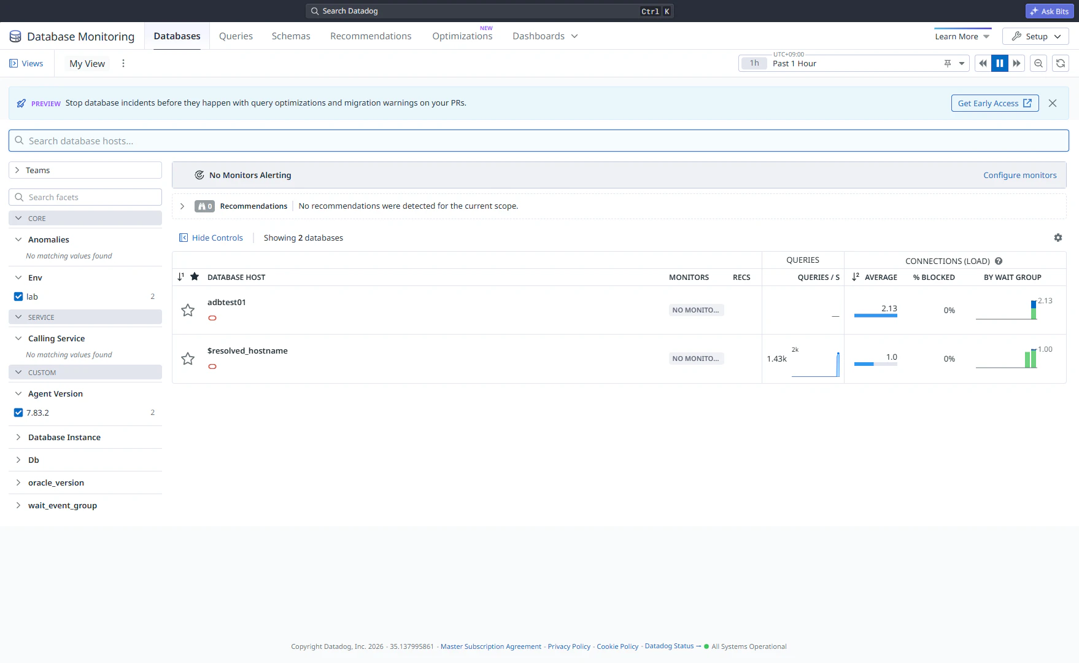Screen dimensions: 1079x663
Task: Open the time range dropdown arrow
Action: coord(962,63)
